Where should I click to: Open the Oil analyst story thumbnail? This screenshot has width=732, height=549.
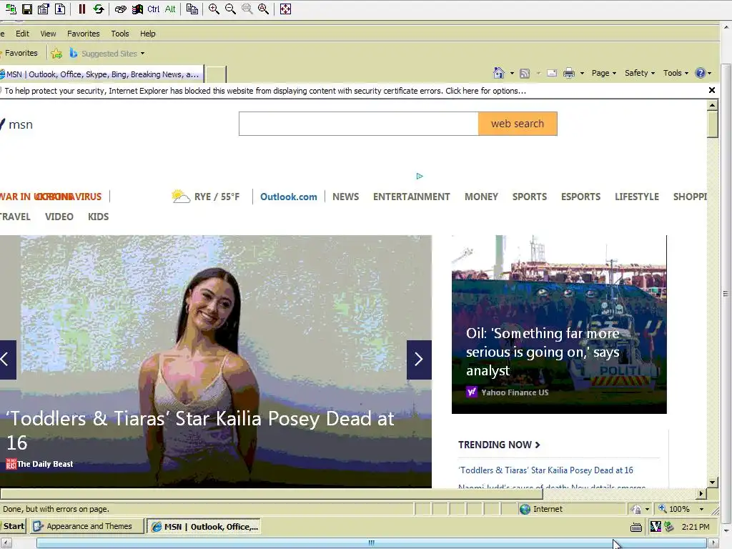click(559, 324)
